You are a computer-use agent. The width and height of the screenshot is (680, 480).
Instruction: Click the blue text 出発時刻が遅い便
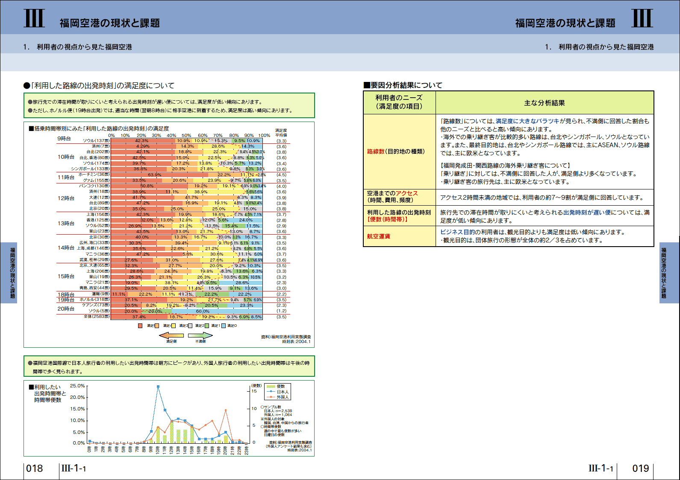[587, 212]
